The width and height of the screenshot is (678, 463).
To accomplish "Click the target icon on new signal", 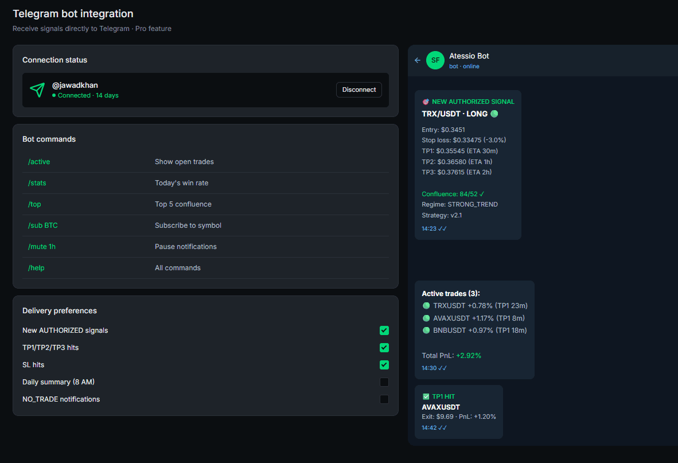I will [x=426, y=102].
